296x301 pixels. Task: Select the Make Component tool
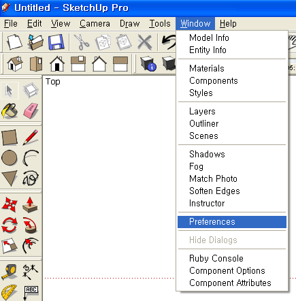point(31,91)
